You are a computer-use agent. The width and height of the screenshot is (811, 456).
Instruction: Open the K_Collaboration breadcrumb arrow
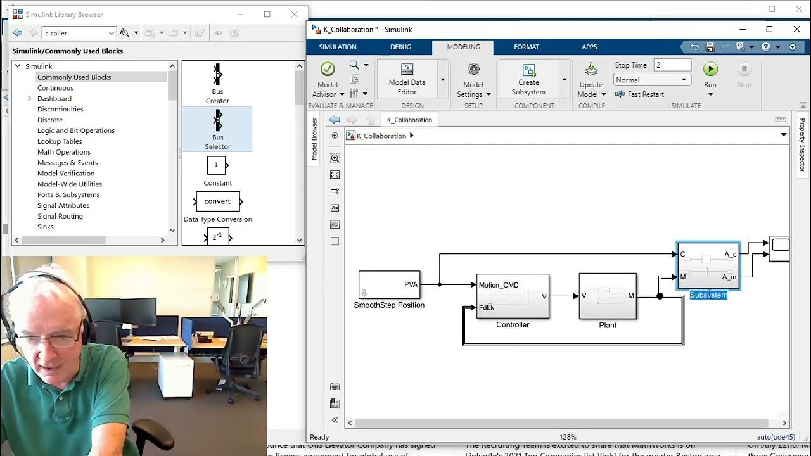tap(411, 135)
